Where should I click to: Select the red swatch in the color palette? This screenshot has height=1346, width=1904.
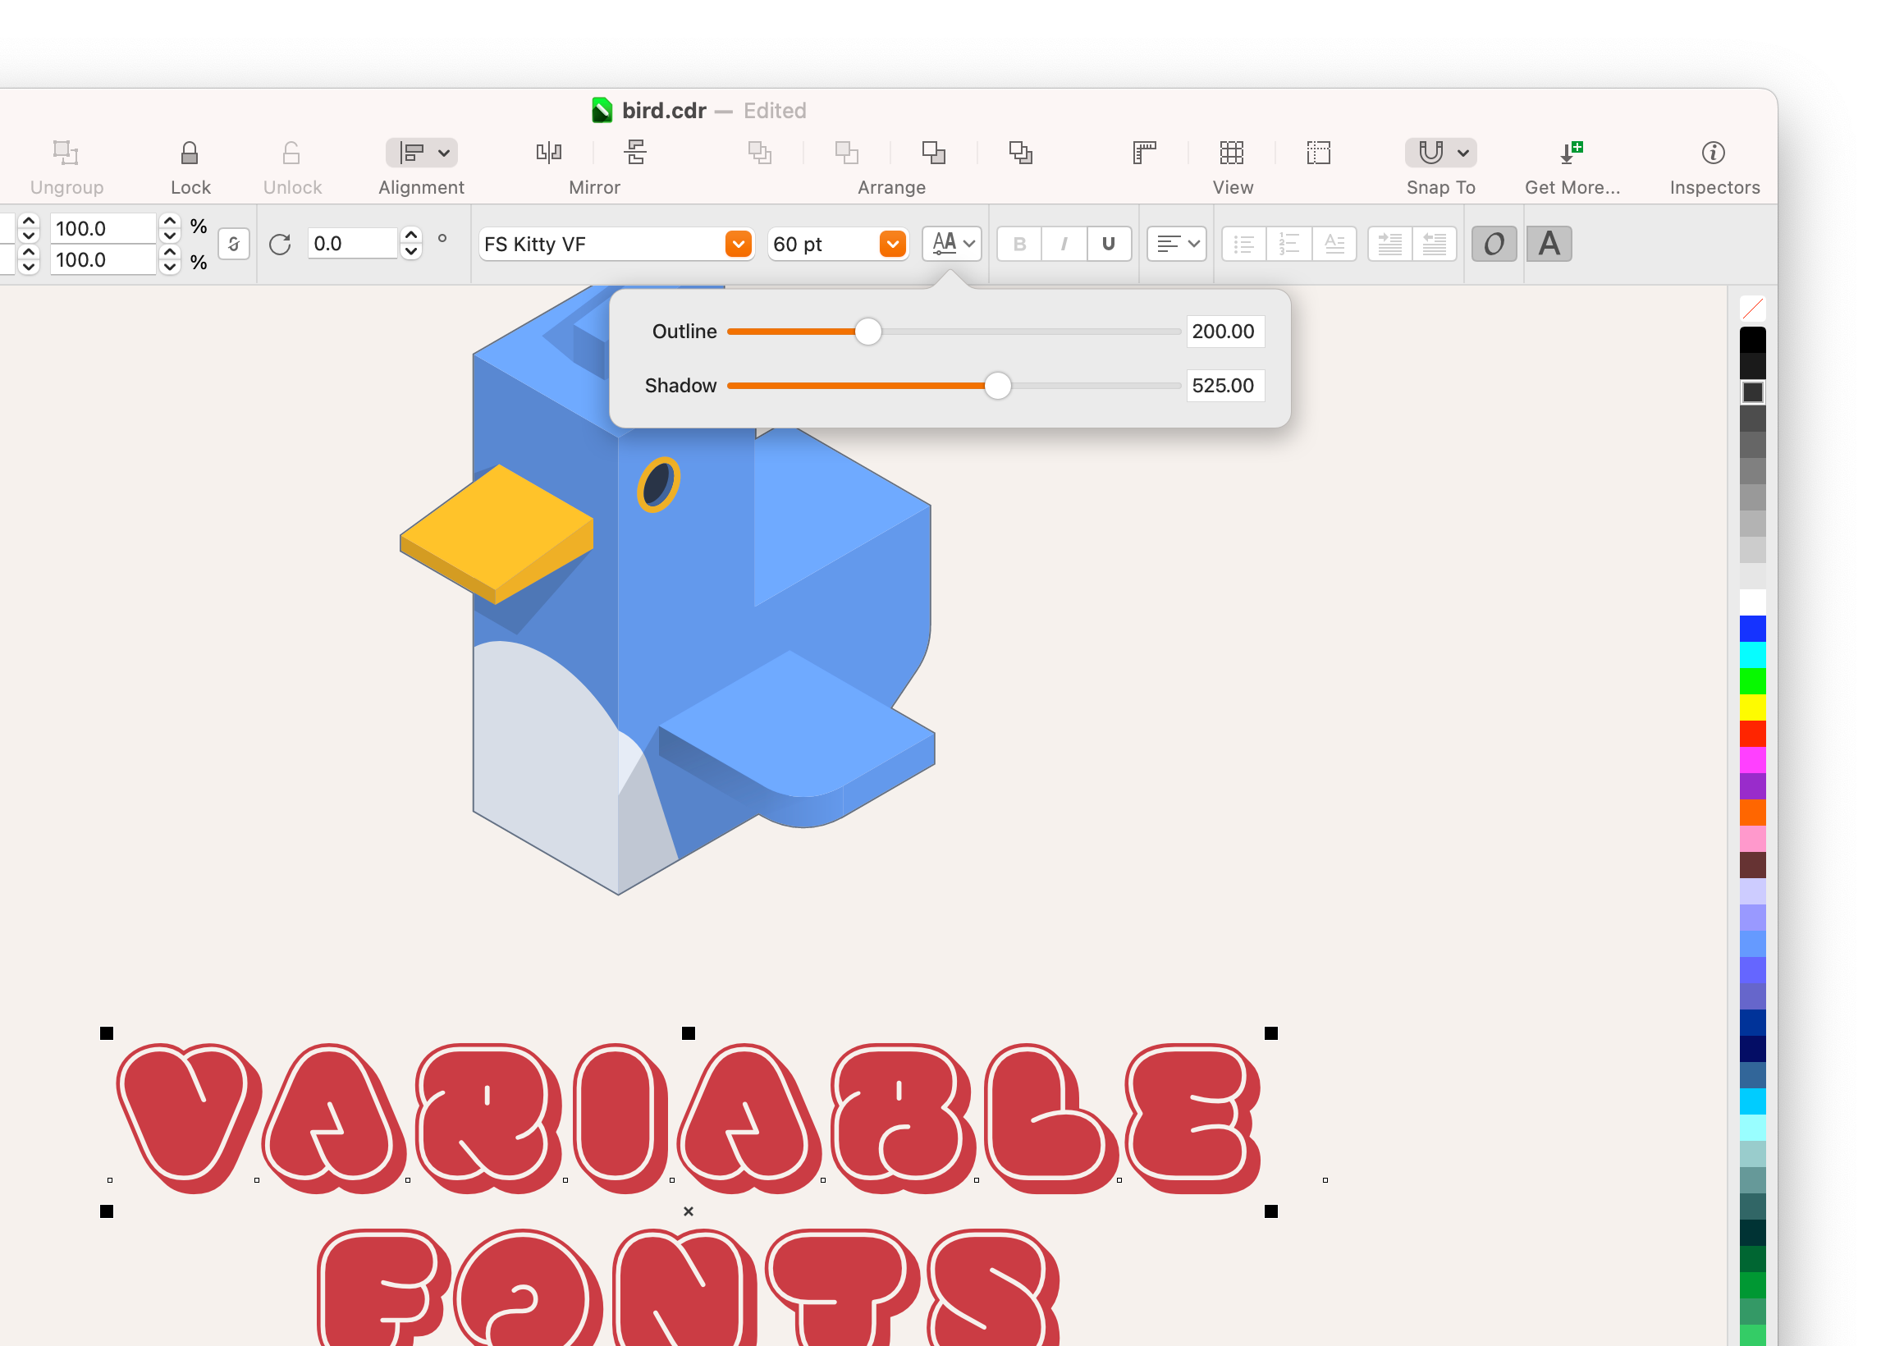tap(1752, 735)
